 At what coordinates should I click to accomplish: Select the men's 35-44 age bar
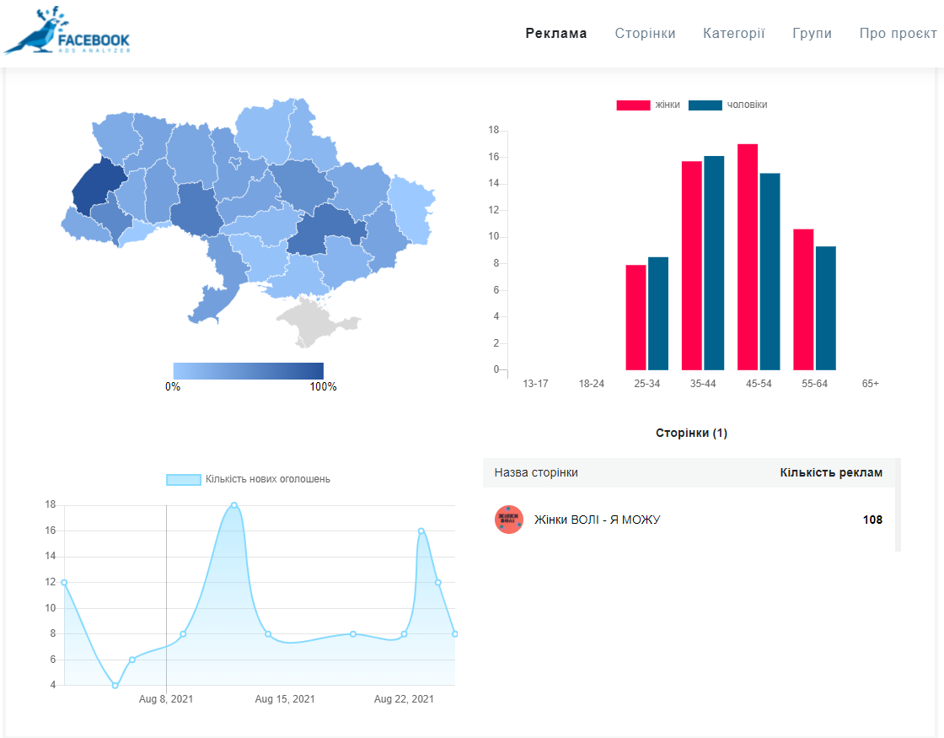[x=714, y=263]
